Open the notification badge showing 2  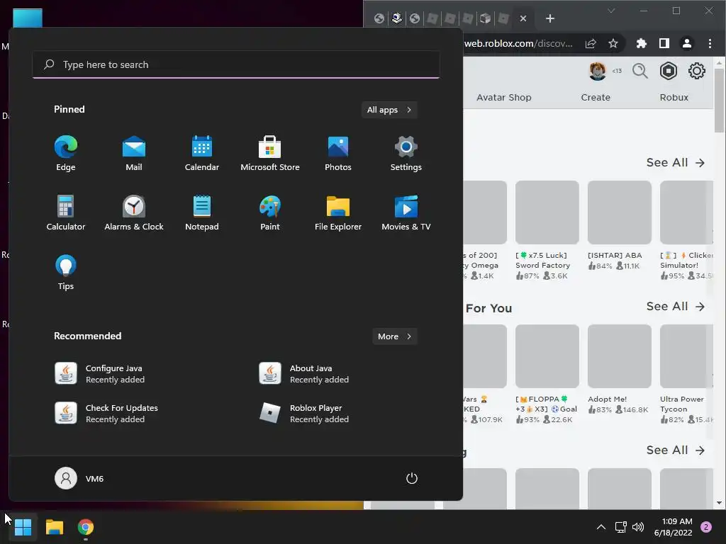coord(706,527)
